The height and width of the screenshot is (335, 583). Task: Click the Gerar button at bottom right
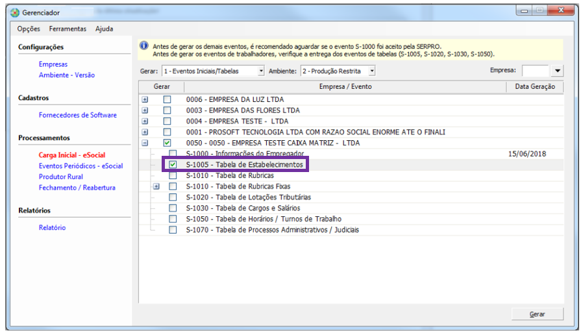pyautogui.click(x=538, y=314)
